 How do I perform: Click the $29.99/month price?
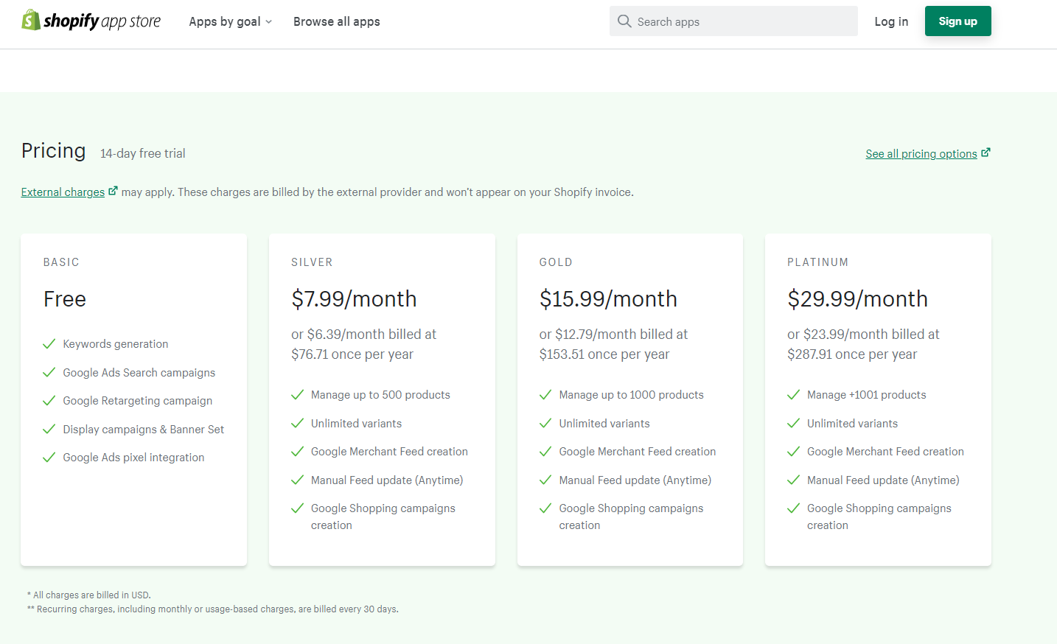point(857,298)
